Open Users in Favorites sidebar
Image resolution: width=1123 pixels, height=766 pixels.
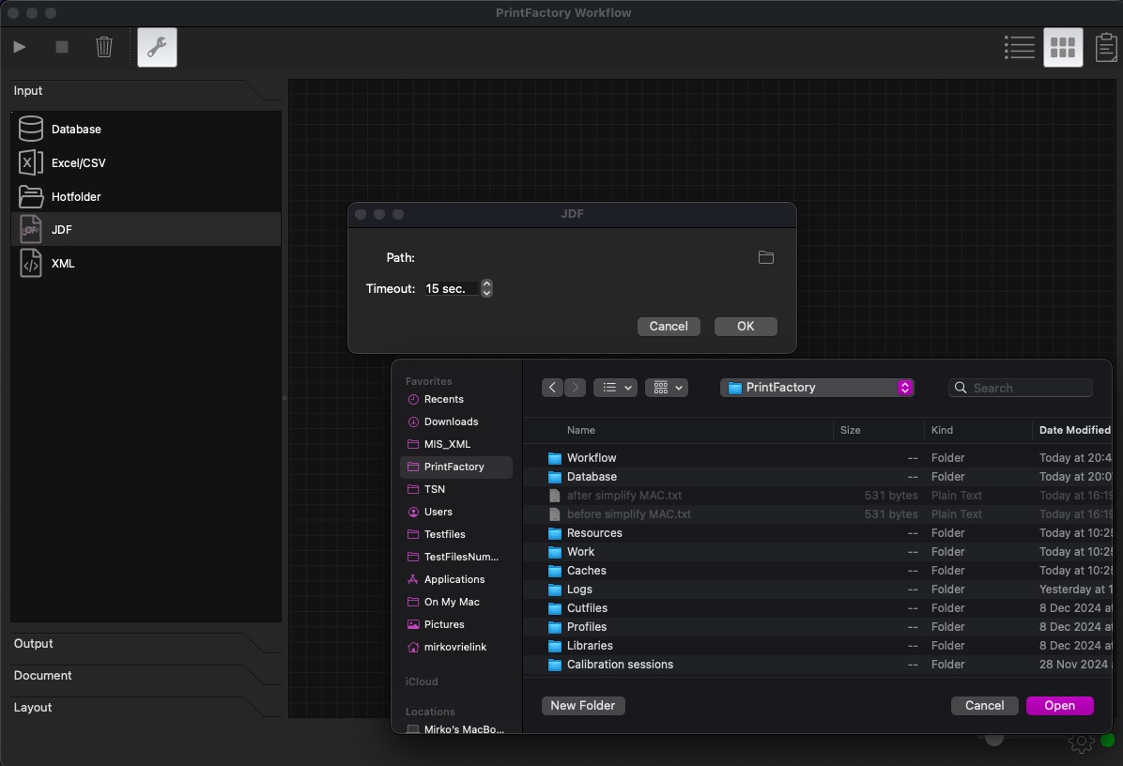456,512
